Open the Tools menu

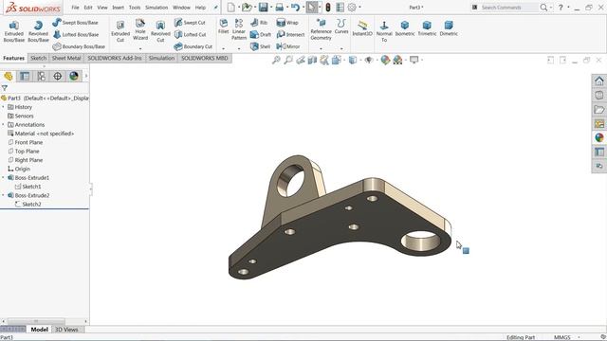point(135,8)
